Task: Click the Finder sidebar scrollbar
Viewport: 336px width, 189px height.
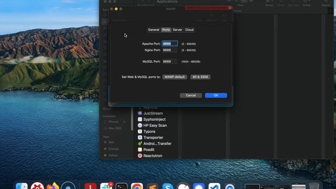Action: [132, 119]
